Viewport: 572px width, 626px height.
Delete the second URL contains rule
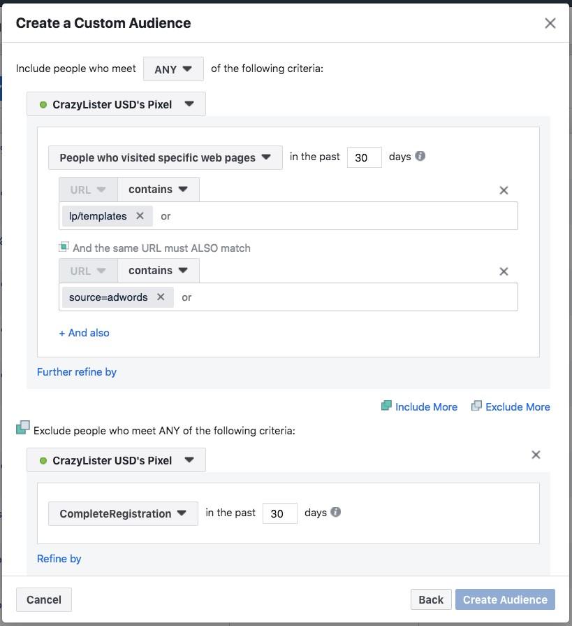click(504, 271)
